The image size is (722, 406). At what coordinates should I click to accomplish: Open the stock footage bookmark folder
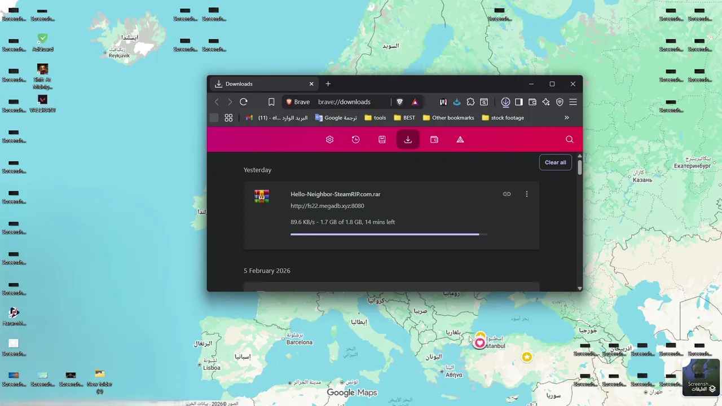[503, 118]
